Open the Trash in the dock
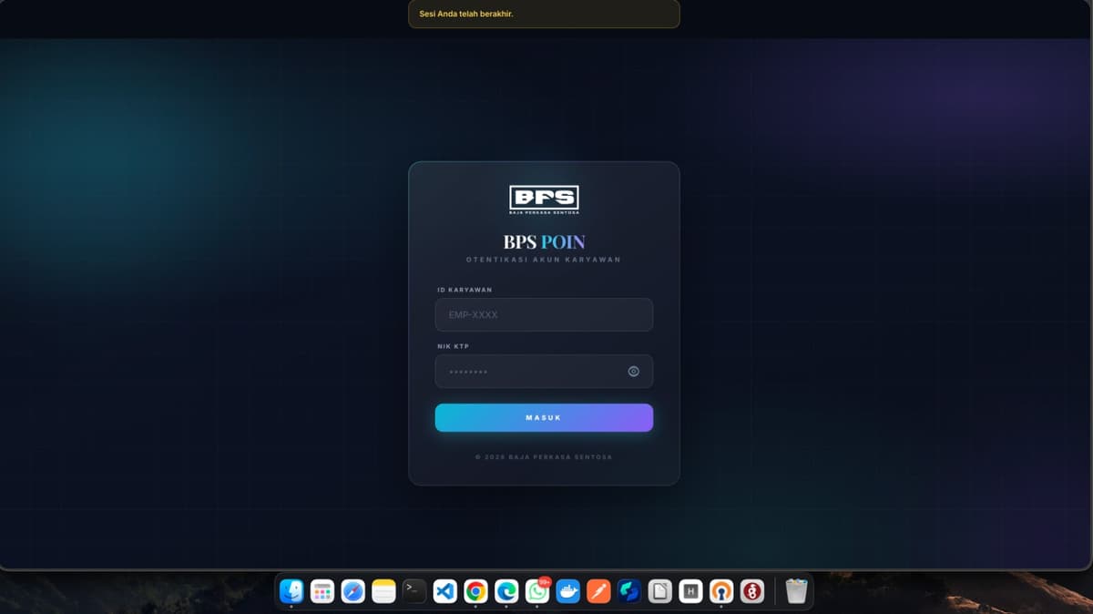The image size is (1093, 614). click(x=796, y=591)
